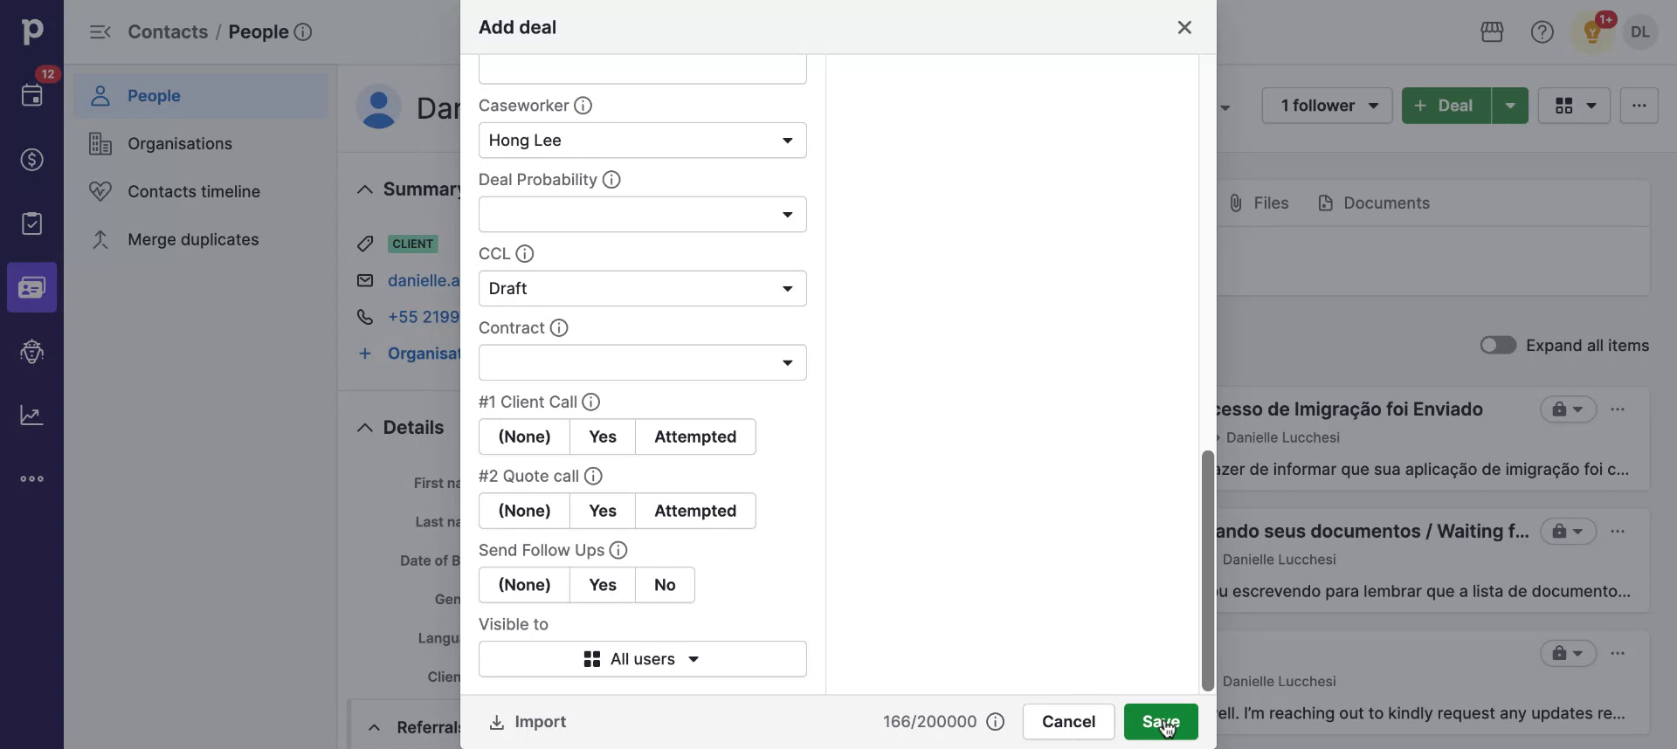Click info icon beside the 166/200000 counter
The width and height of the screenshot is (1677, 749).
995,722
